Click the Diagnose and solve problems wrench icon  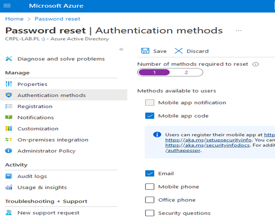[x=9, y=59]
